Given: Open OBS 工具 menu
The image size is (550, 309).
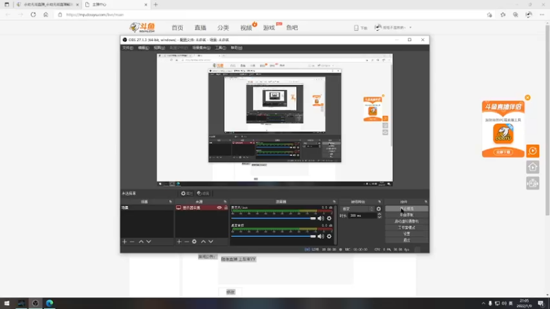Looking at the screenshot, I should point(220,47).
